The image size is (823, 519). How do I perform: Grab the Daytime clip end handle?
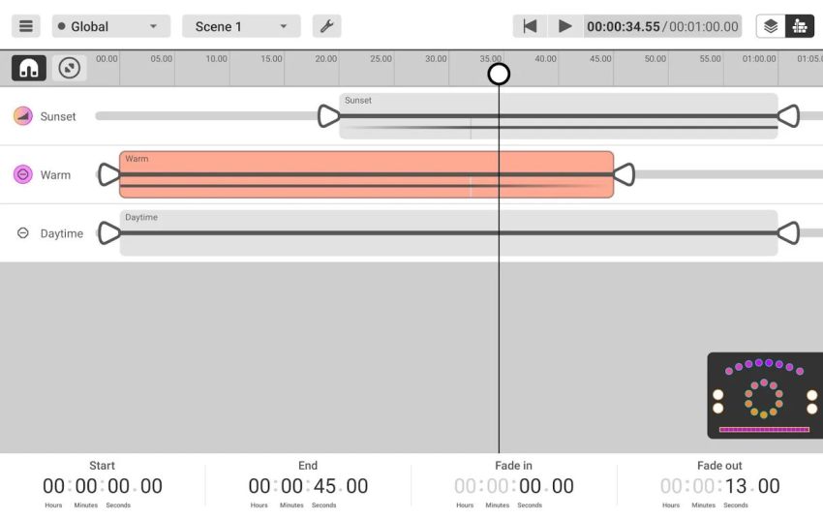[x=788, y=233]
